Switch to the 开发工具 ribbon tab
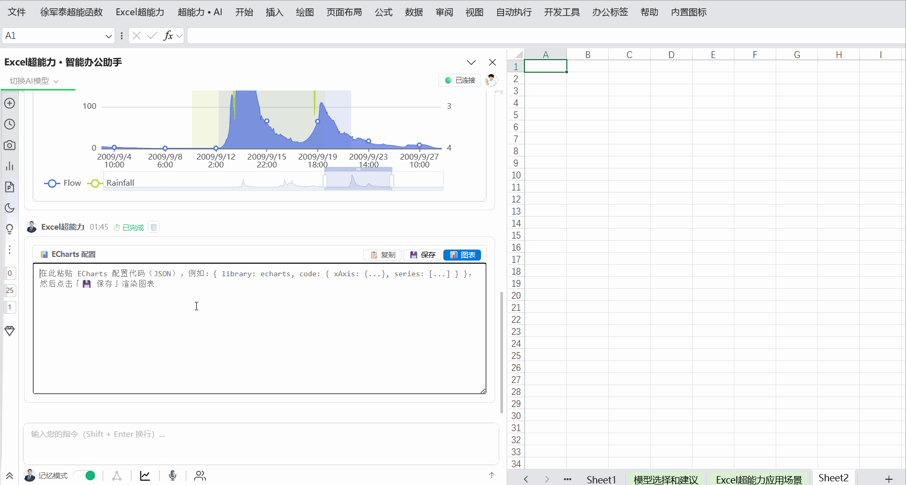 562,12
